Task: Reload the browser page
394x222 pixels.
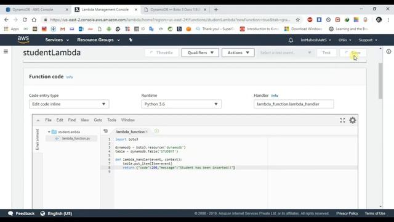Action: tap(25, 20)
